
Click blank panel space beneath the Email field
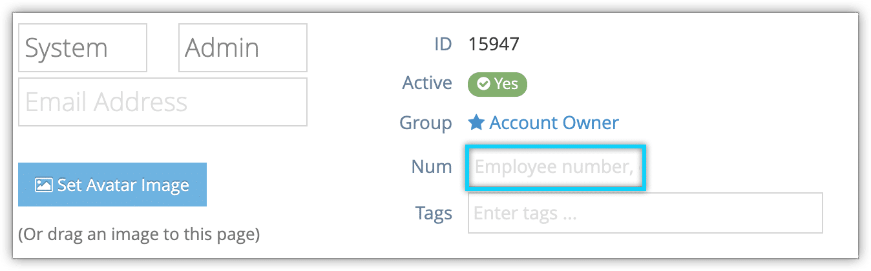[x=163, y=144]
